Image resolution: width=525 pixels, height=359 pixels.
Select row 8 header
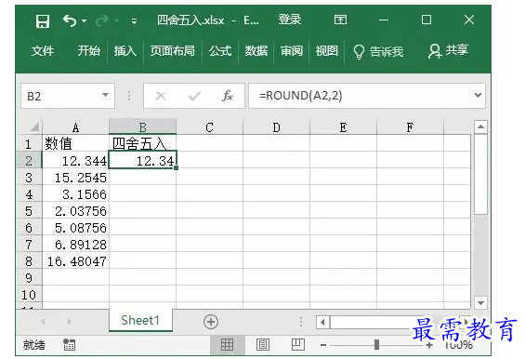click(29, 261)
